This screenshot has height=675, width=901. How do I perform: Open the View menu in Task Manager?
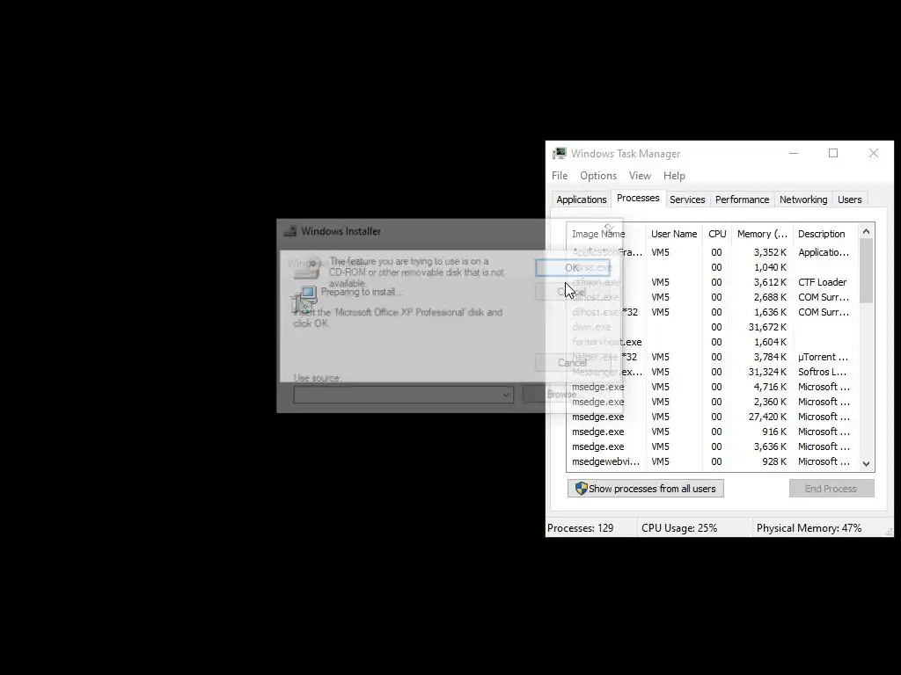640,176
